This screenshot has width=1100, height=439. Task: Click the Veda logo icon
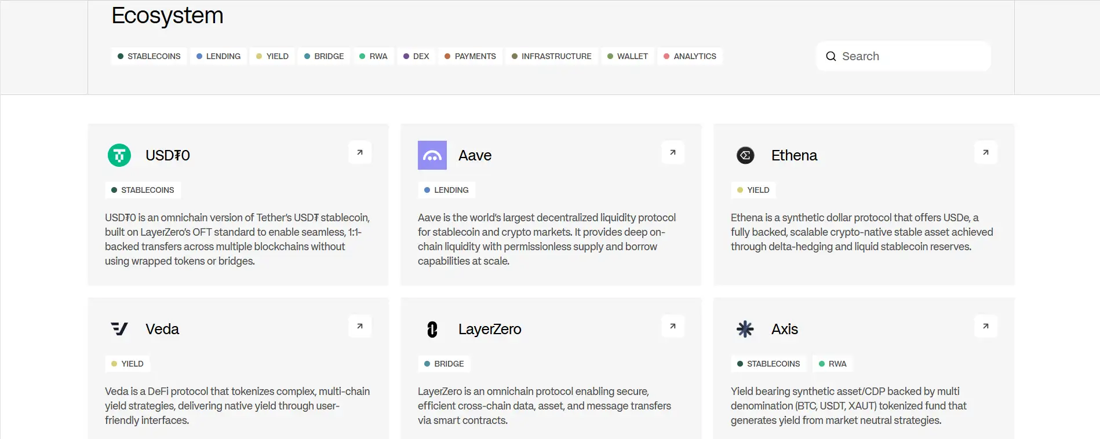119,329
